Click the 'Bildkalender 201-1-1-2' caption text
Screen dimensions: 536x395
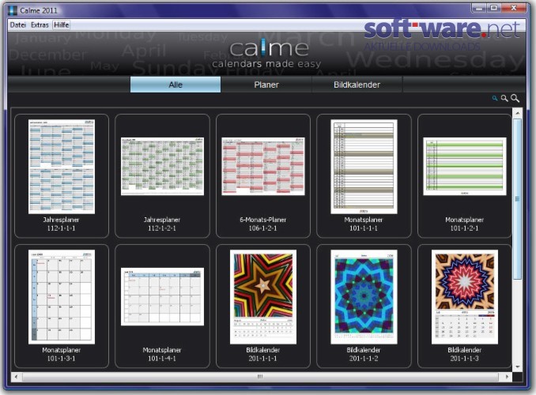coord(364,354)
